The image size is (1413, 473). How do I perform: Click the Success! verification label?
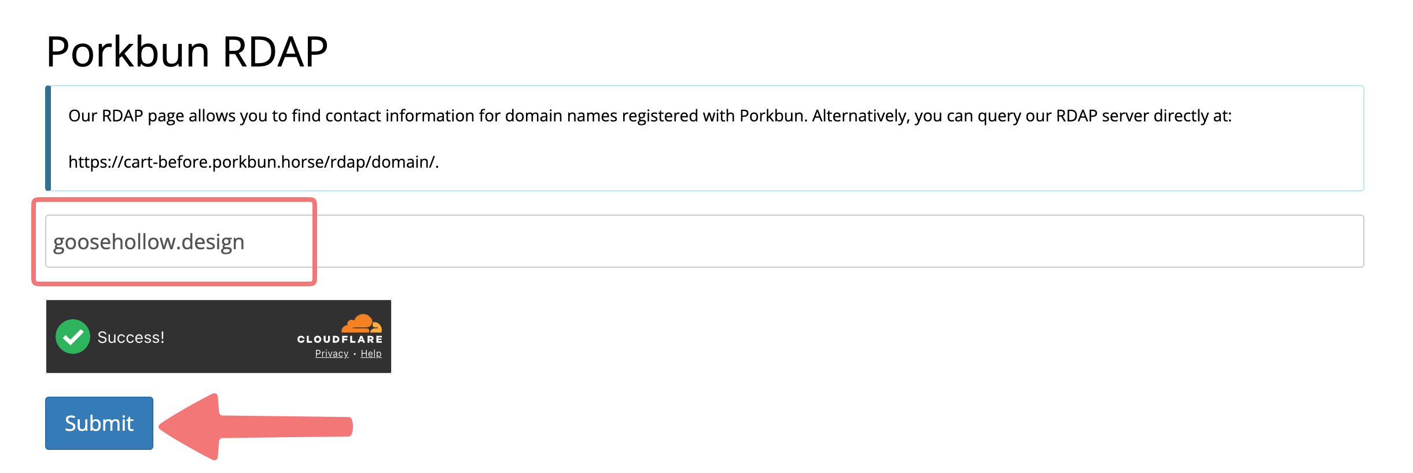131,337
